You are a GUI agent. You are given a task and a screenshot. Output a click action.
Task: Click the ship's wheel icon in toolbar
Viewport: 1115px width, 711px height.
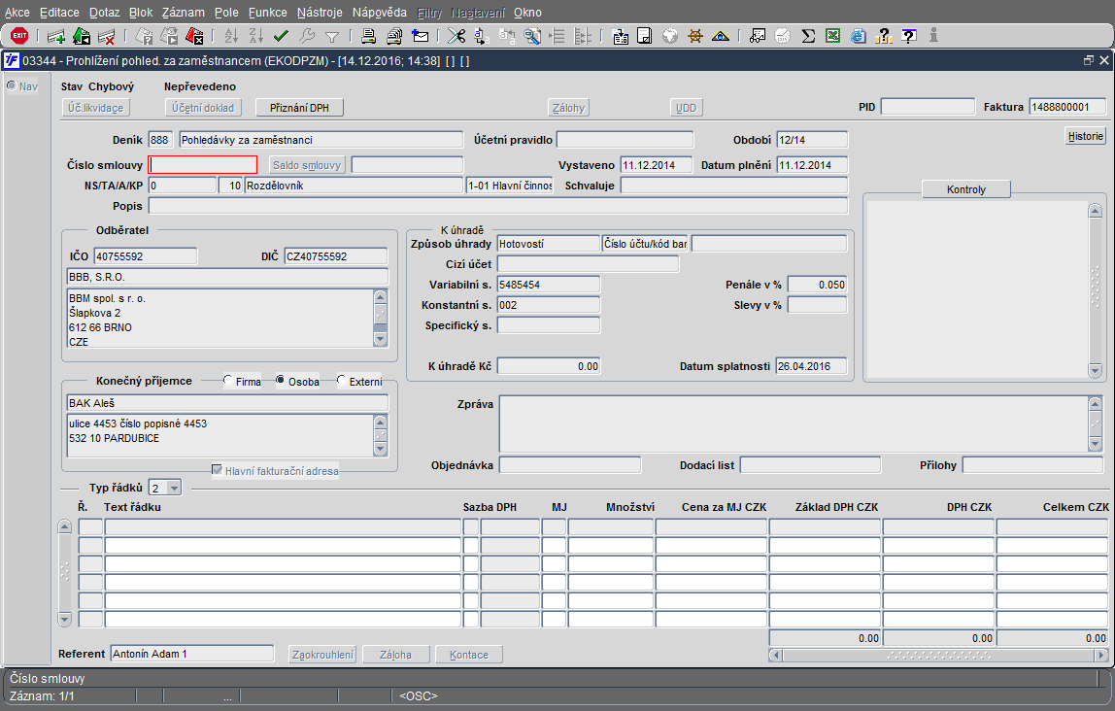pos(695,36)
